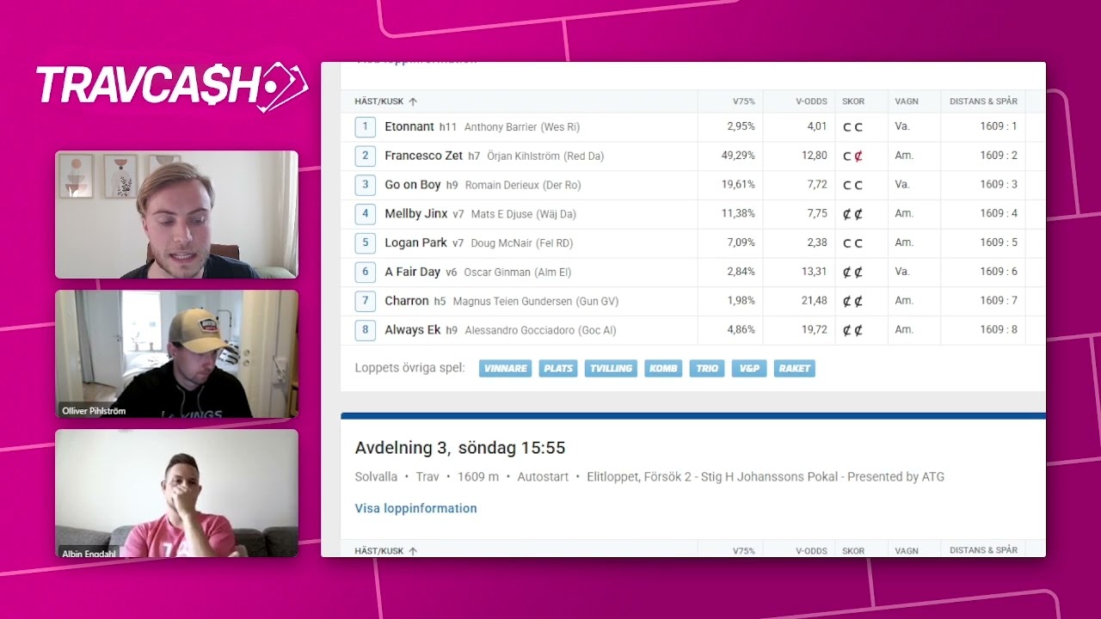Click driver name Anthony Barrier (Wes Ri)
Viewport: 1101px width, 619px height.
(x=522, y=127)
